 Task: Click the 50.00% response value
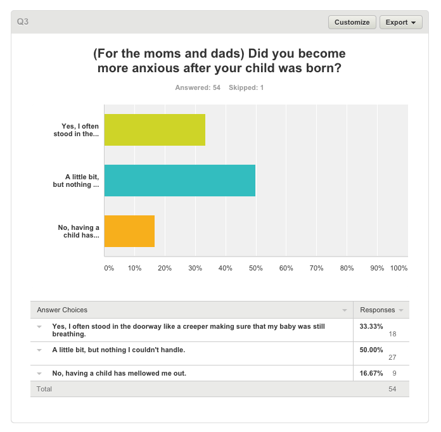pyautogui.click(x=371, y=350)
